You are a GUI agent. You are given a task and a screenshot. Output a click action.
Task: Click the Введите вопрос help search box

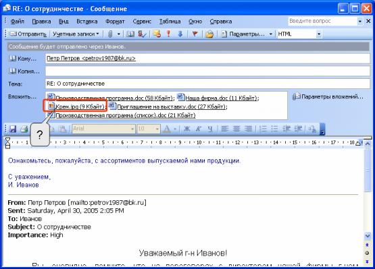click(322, 22)
